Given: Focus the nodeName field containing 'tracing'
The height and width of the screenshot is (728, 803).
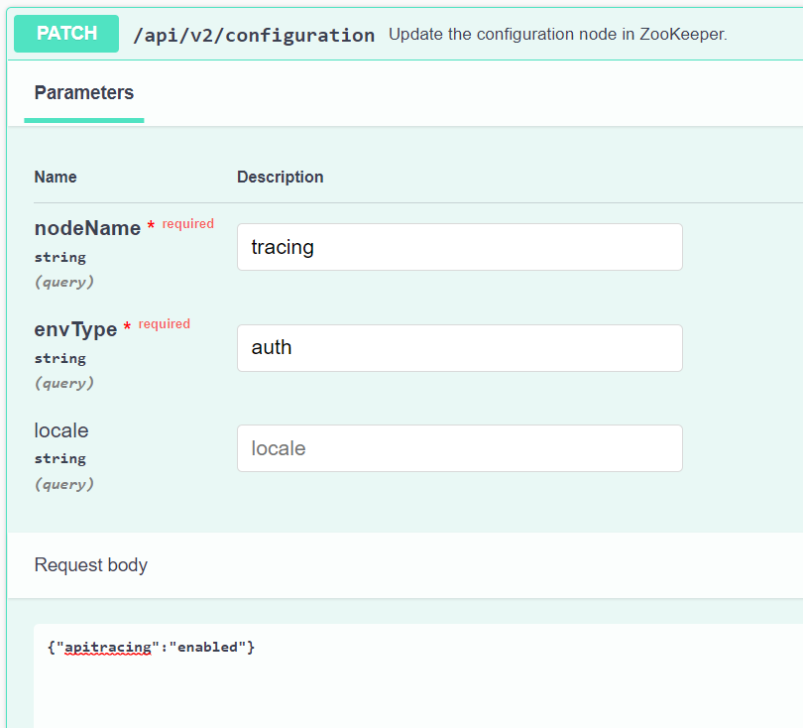Looking at the screenshot, I should point(459,247).
